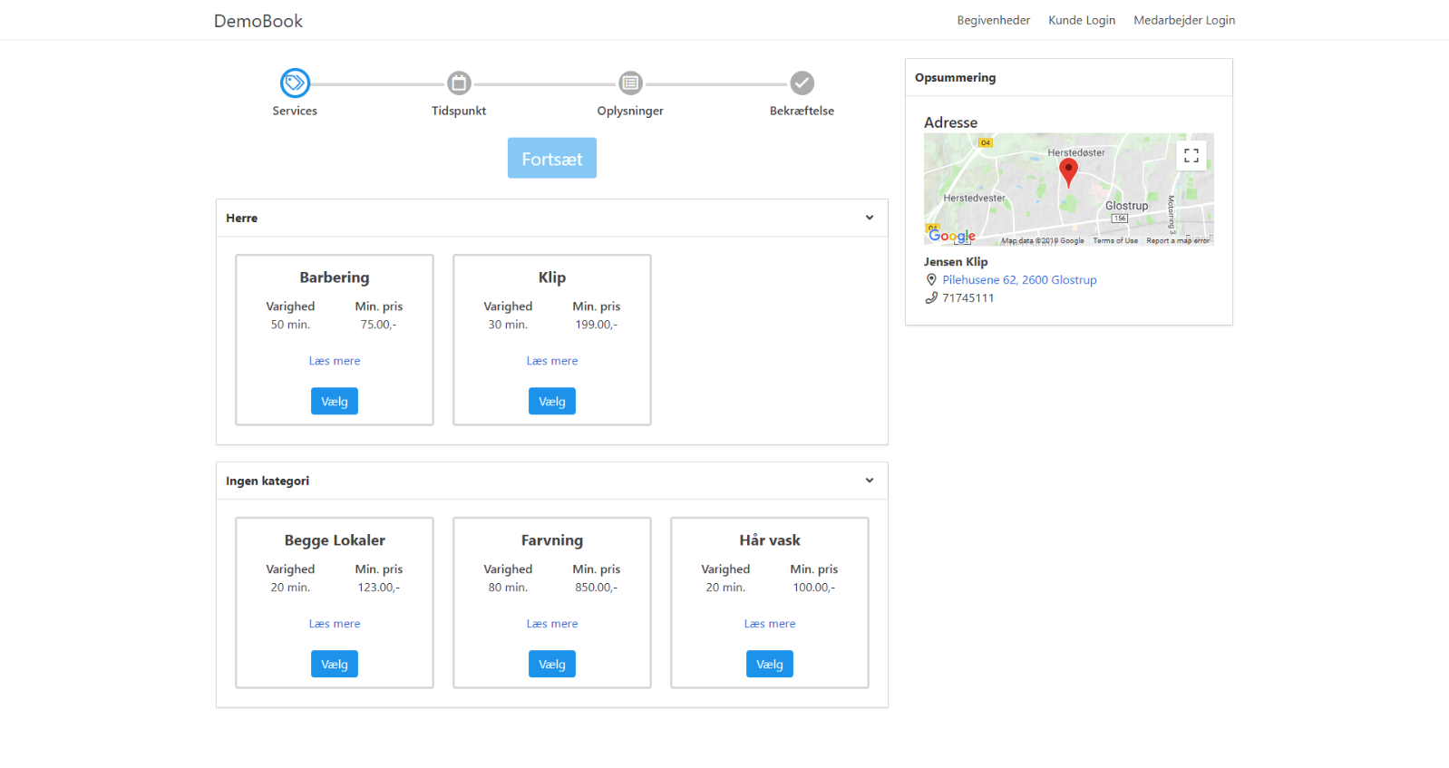Choose the Klip service via Vælg
Viewport: 1449px width, 768px height.
551,401
